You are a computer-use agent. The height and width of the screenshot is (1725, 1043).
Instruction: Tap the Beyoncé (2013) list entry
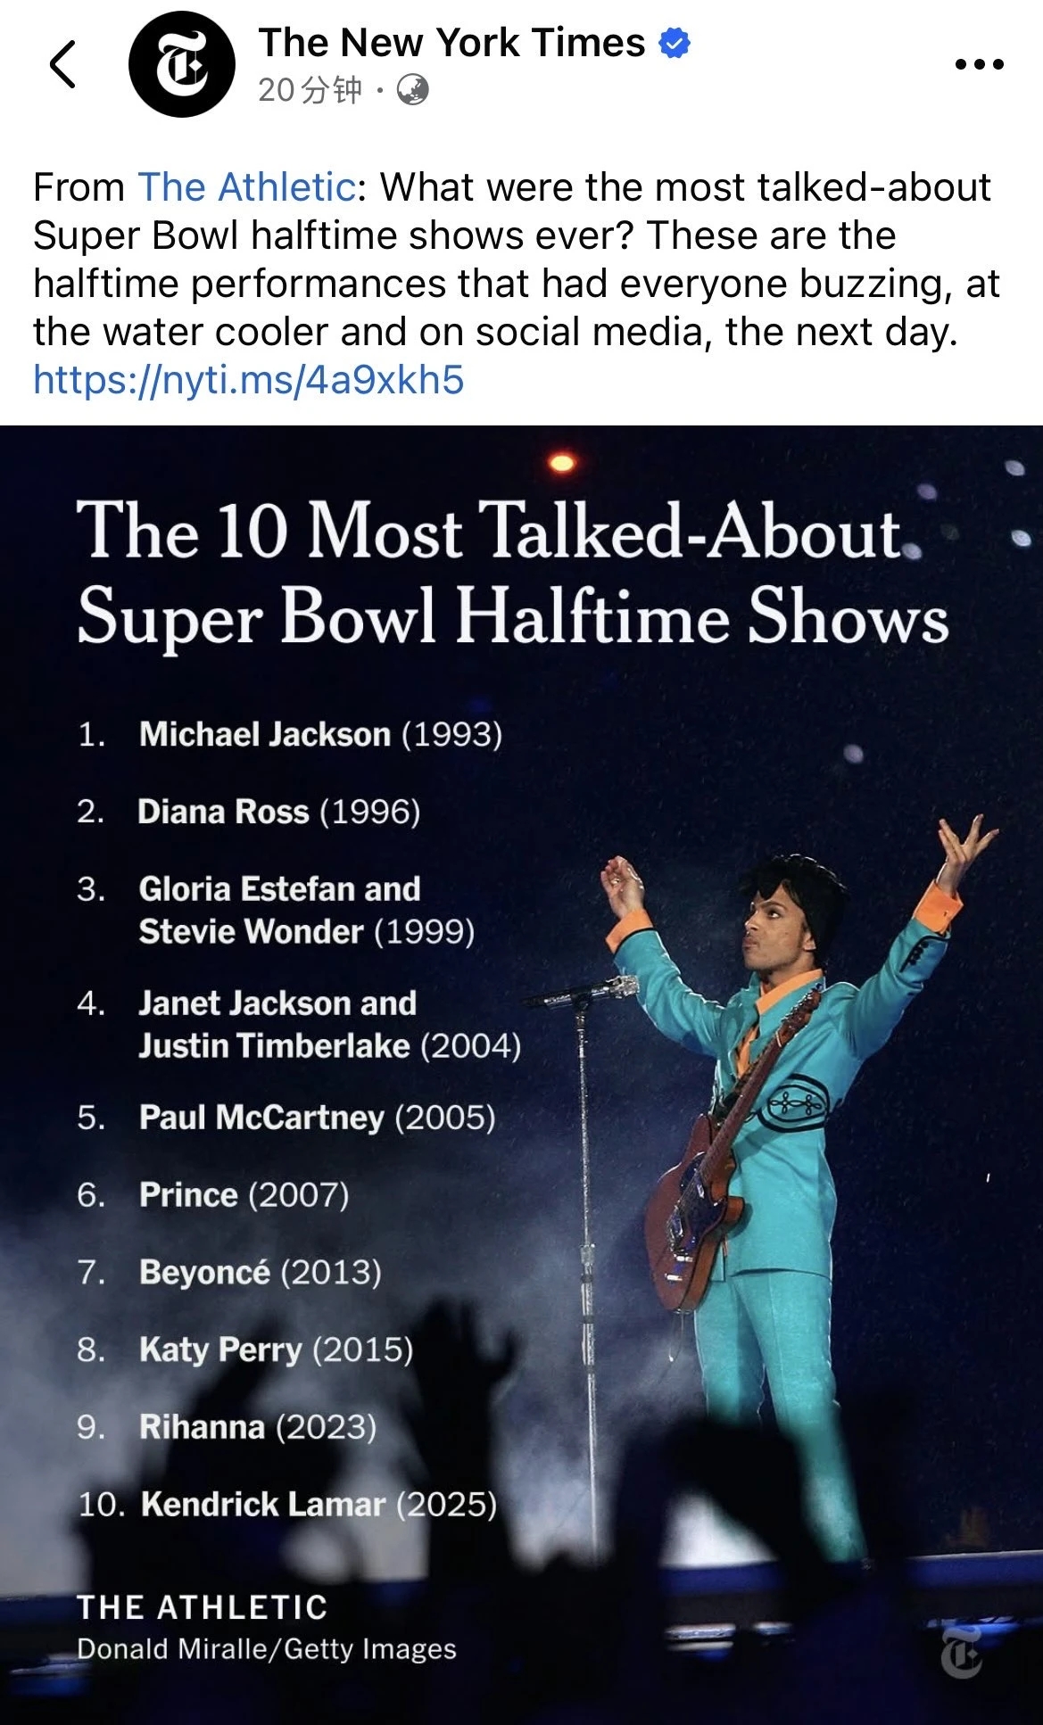click(x=260, y=1272)
